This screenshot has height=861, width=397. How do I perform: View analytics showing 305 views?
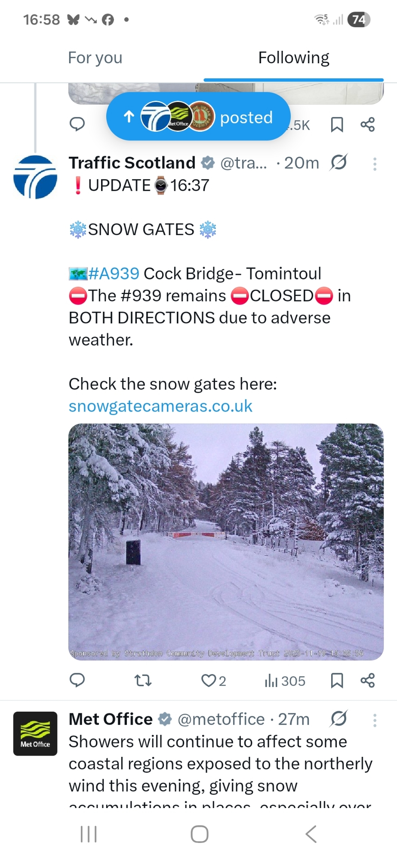285,681
